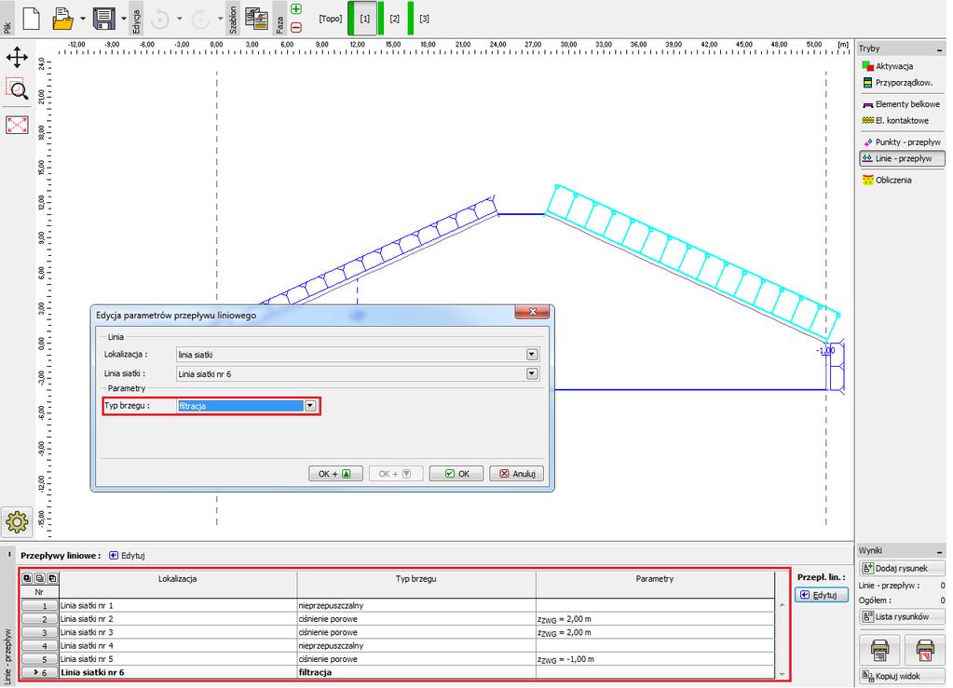This screenshot has width=953, height=688.
Task: Click the print view printer icon with red drawing
Action: click(x=924, y=650)
